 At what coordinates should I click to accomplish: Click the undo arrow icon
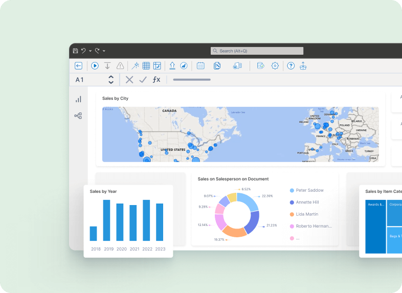point(83,51)
